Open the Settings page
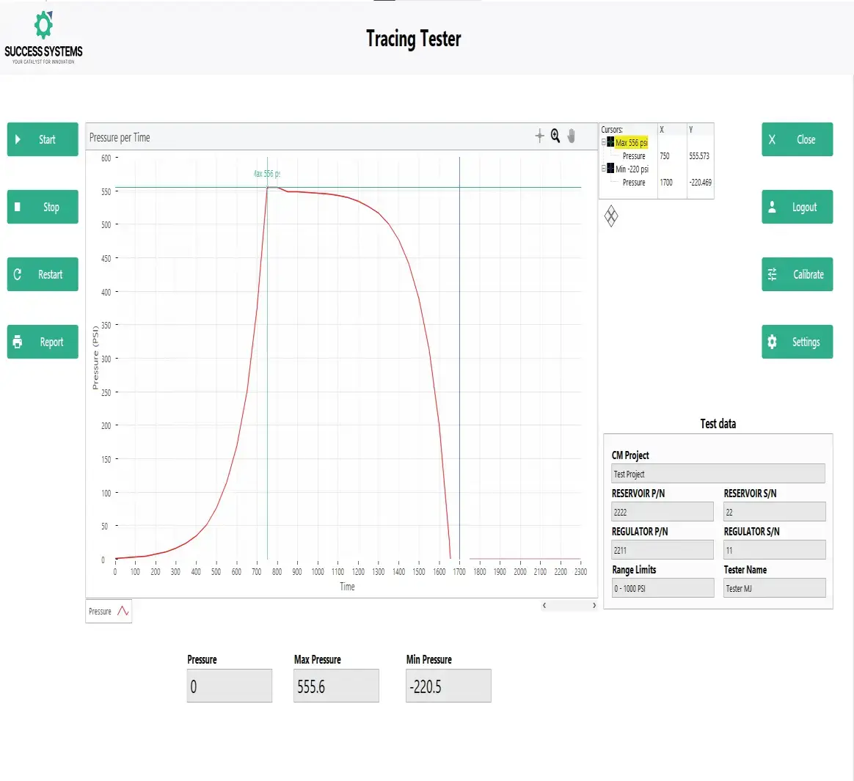Image resolution: width=854 pixels, height=781 pixels. [x=797, y=342]
